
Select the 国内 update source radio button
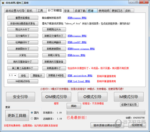click(32, 112)
